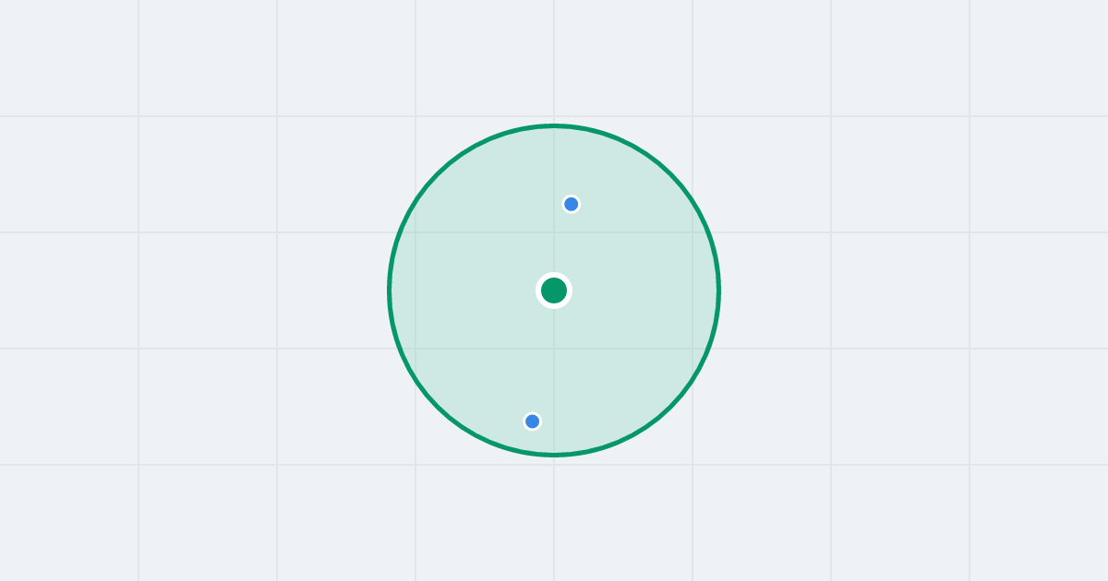This screenshot has height=581, width=1108.
Task: Click the grid intersection inside the circle's upper-left area
Action: (415, 232)
